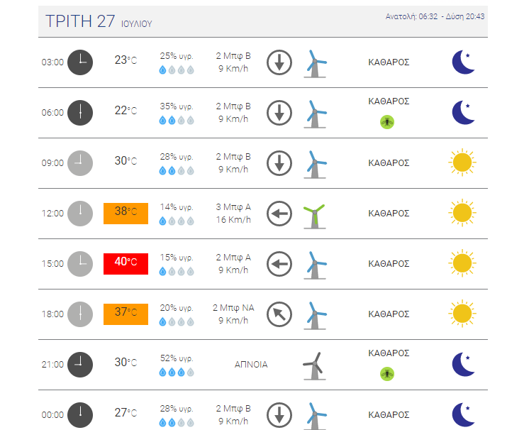Click the left wind arrow at 15:00
Image resolution: width=507 pixels, height=430 pixels.
(x=279, y=264)
